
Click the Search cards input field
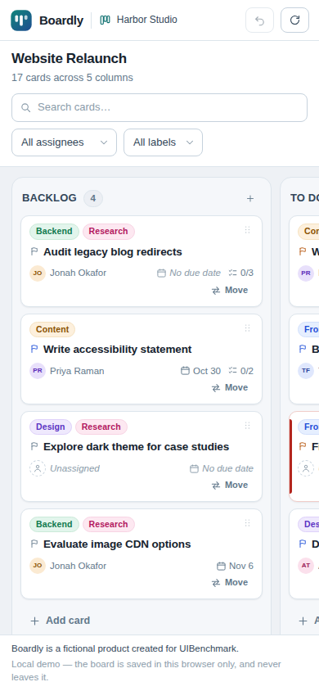[x=159, y=107]
